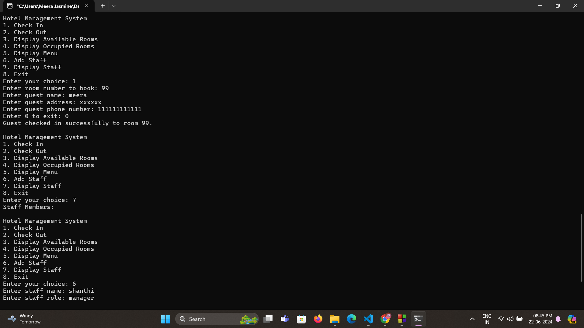Click the terminal vertical scrollbar thumb
This screenshot has width=584, height=328.
[x=581, y=248]
